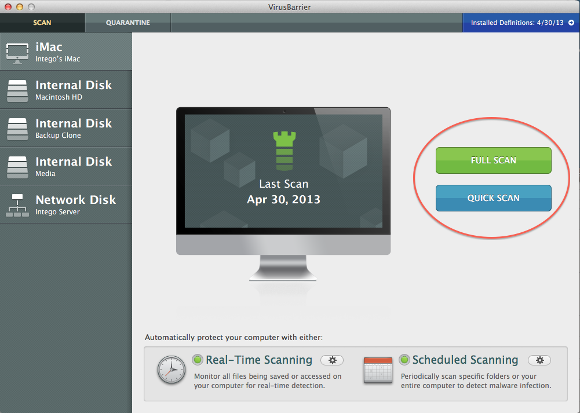Click 'Automatically protect your computer with either:' text
Image resolution: width=580 pixels, height=413 pixels.
[x=234, y=337]
